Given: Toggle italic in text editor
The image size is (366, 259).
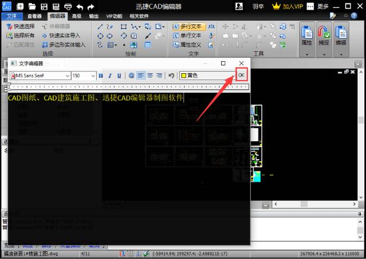Looking at the screenshot, I should [x=110, y=75].
